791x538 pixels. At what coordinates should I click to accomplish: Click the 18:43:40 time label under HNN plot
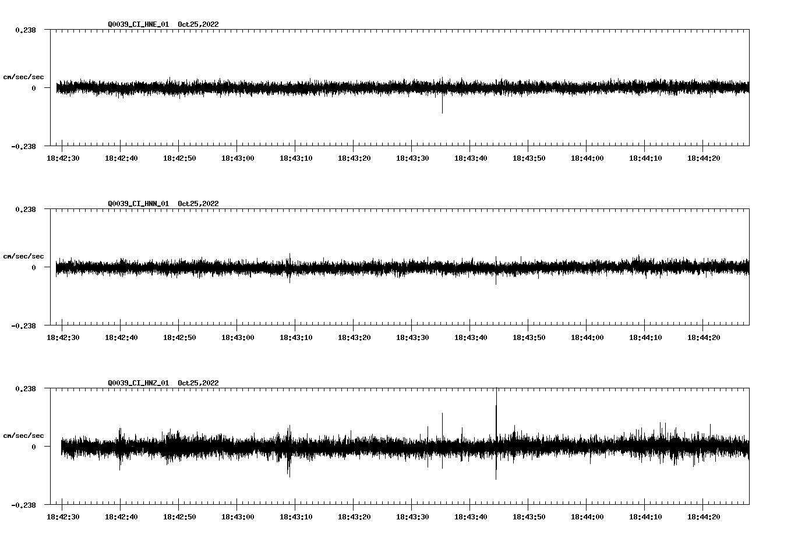click(471, 338)
